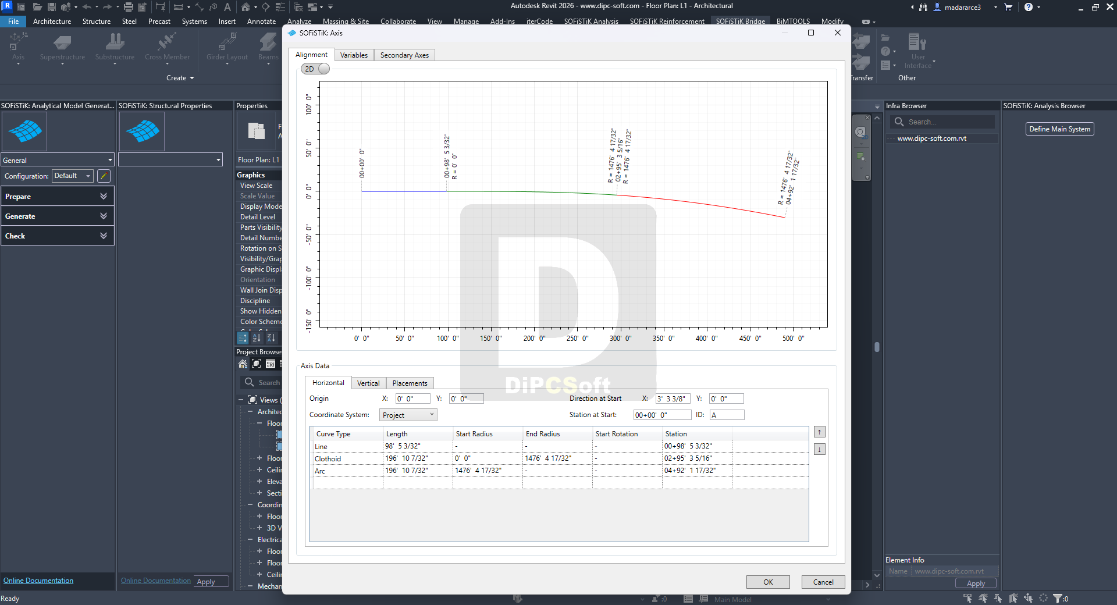This screenshot has width=1117, height=605.
Task: Click the Save disk icon in quick access toolbar
Action: click(52, 7)
